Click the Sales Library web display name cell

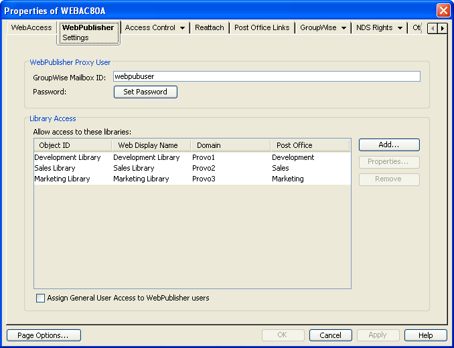pos(134,168)
